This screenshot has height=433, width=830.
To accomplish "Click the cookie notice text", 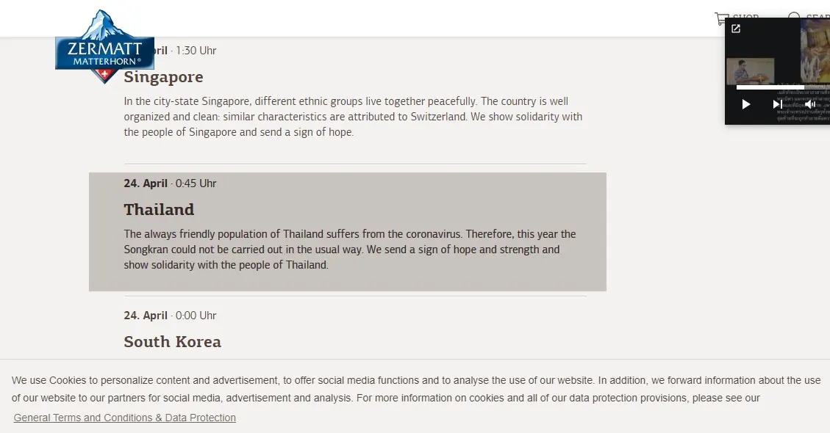I will [x=415, y=390].
